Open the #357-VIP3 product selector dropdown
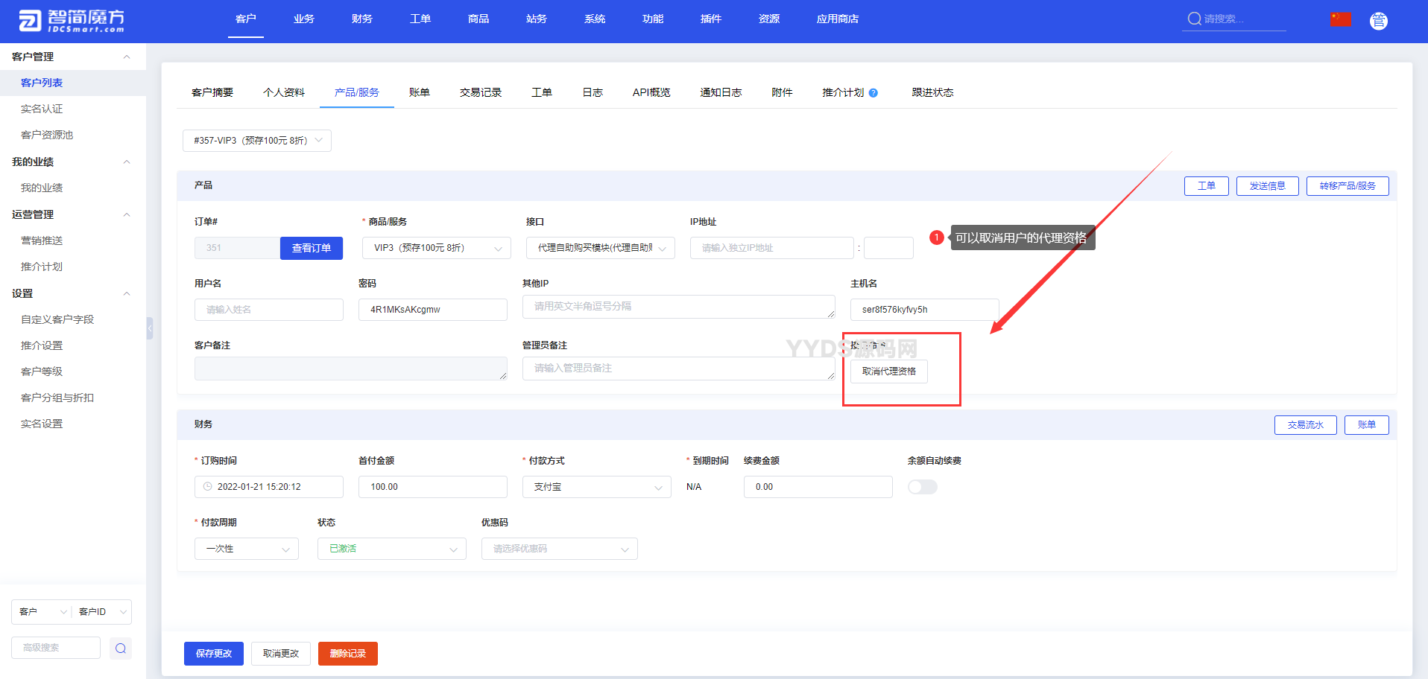The width and height of the screenshot is (1428, 679). [x=256, y=141]
